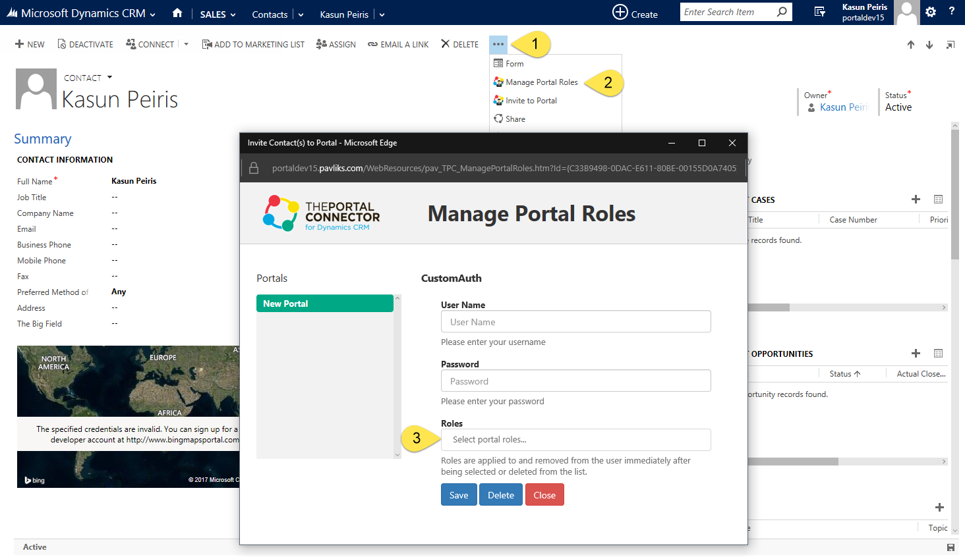Add a new case plus icon
965x557 pixels.
(916, 199)
